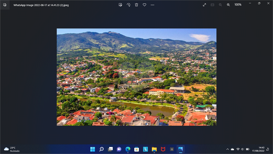273x154 pixels.
Task: Open McAfee from the taskbar
Action: tap(163, 149)
